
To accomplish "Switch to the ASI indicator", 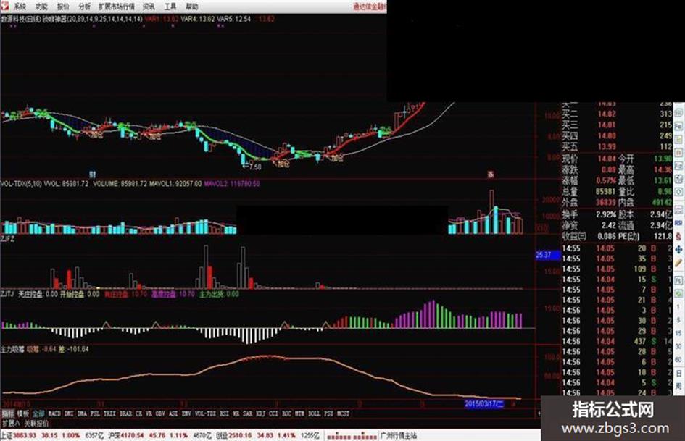I will pos(173,413).
